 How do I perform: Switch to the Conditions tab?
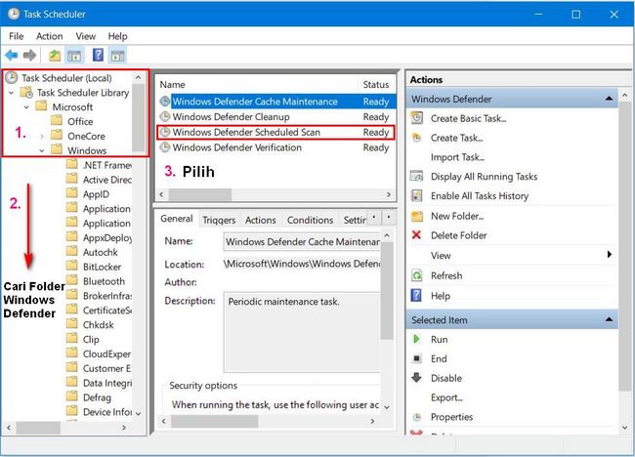click(310, 220)
